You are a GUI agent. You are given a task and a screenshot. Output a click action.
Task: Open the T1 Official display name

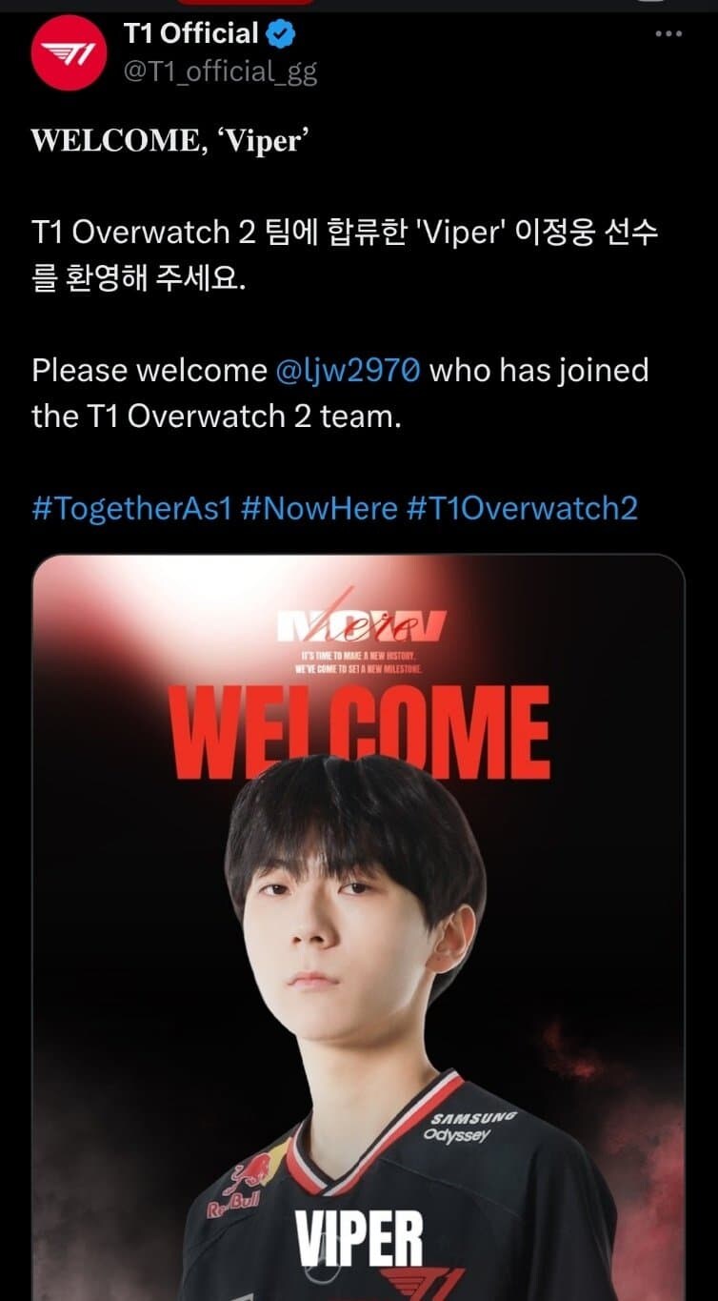click(x=191, y=33)
